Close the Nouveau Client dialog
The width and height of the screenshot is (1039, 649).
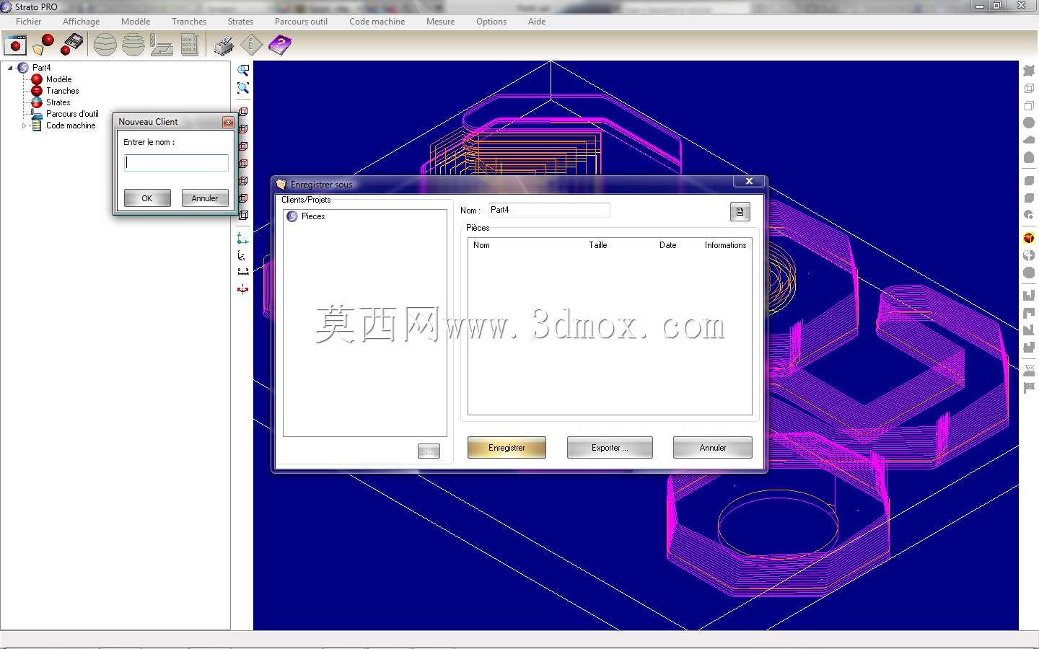tap(228, 122)
